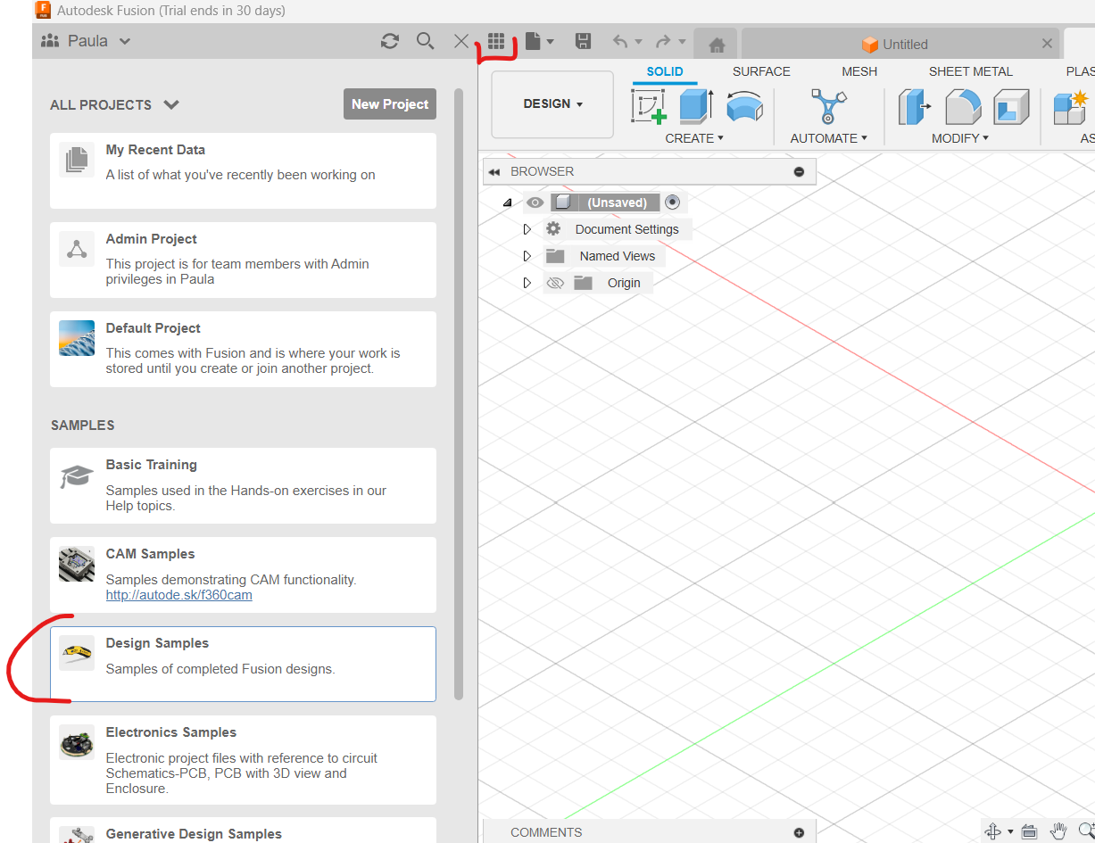The height and width of the screenshot is (843, 1095).
Task: Select the MESH ribbon tab
Action: (859, 71)
